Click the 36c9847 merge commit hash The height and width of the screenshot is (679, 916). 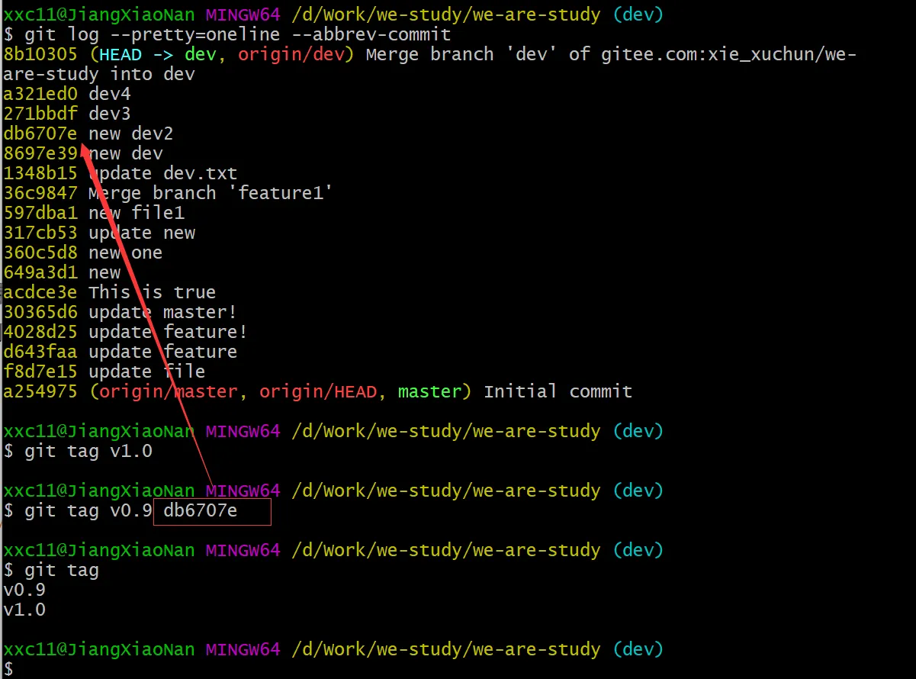40,193
